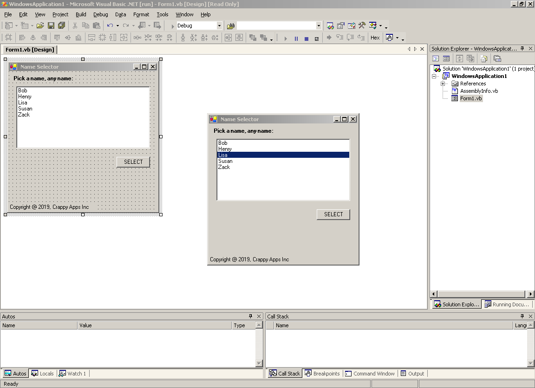Toggle auto-hide pin on Autos panel

coord(251,317)
